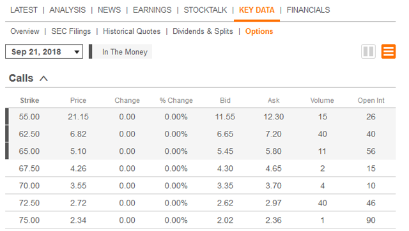Click the 2.97 ask value
This screenshot has height=231, width=409.
[x=274, y=203]
